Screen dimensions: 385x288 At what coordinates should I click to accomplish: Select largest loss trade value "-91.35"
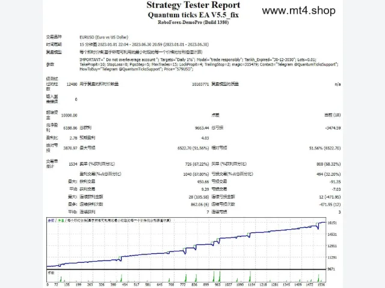click(x=335, y=182)
